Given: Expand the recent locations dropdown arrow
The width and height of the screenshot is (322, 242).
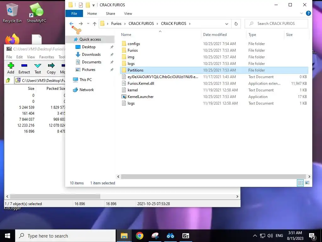Looking at the screenshot, I should click(88, 24).
